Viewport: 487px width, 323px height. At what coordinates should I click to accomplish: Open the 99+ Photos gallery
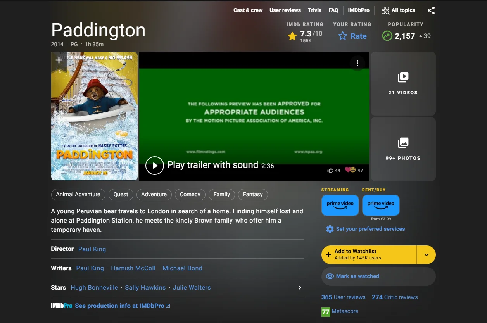tap(403, 149)
